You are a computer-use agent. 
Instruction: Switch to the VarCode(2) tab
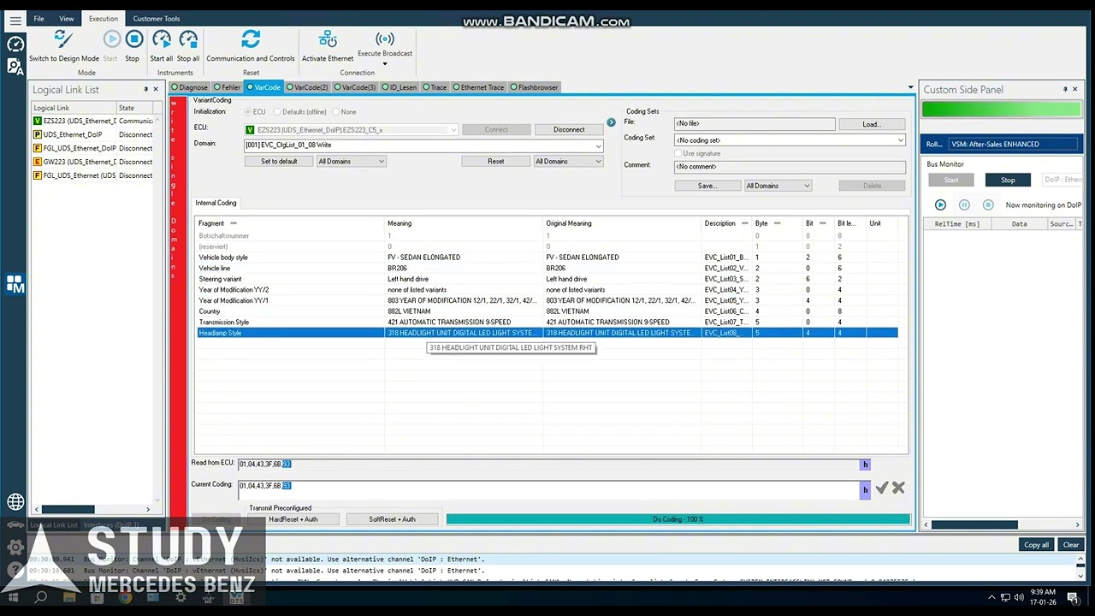tap(307, 87)
